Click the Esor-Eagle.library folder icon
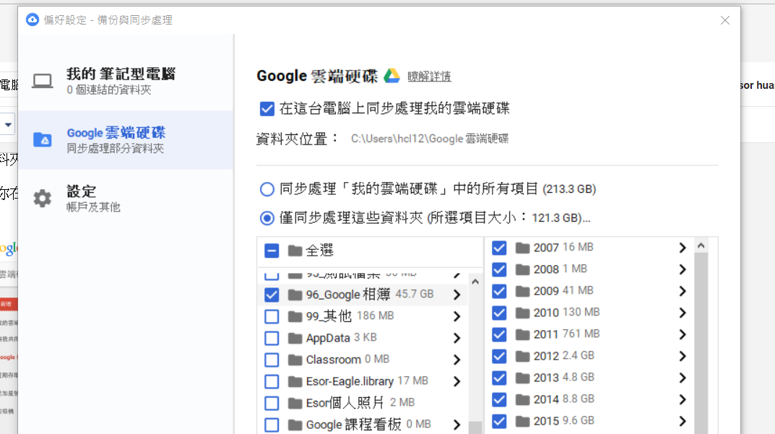775x434 pixels. click(295, 381)
